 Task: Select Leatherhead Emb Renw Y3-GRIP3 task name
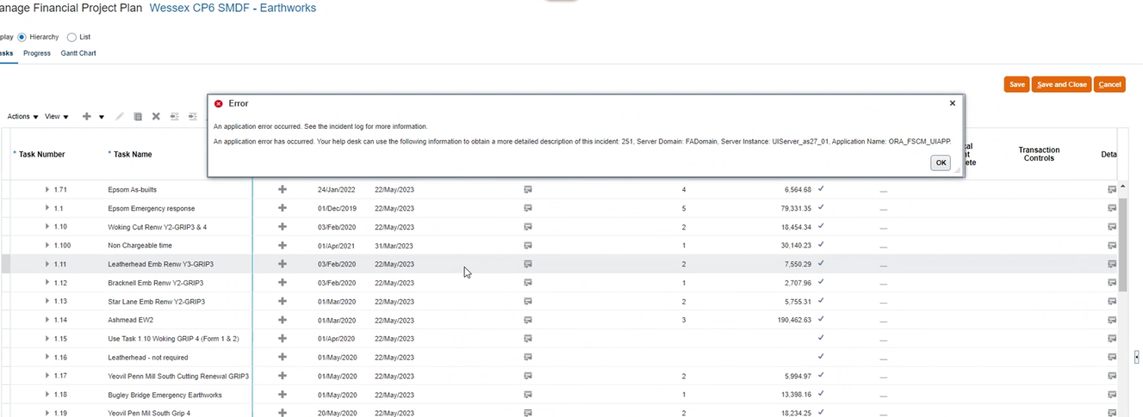tap(161, 264)
